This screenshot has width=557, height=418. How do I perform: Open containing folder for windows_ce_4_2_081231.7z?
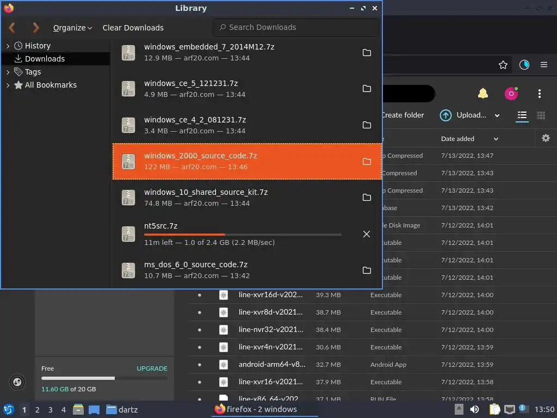pos(367,125)
